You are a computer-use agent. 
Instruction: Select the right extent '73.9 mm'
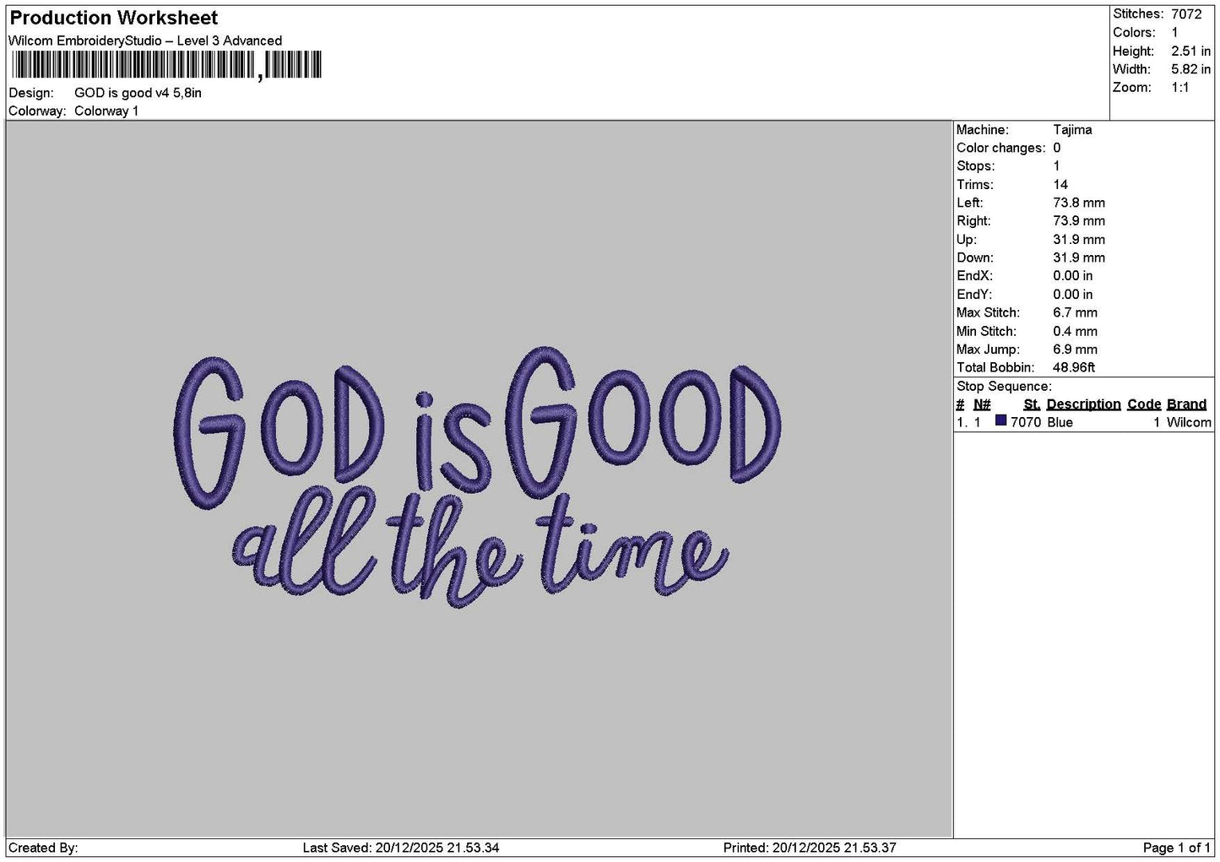pos(1079,221)
